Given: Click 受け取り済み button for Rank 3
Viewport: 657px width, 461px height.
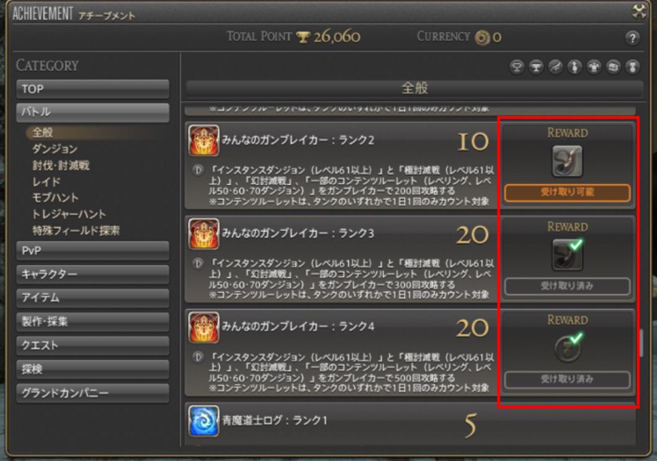Looking at the screenshot, I should point(567,287).
